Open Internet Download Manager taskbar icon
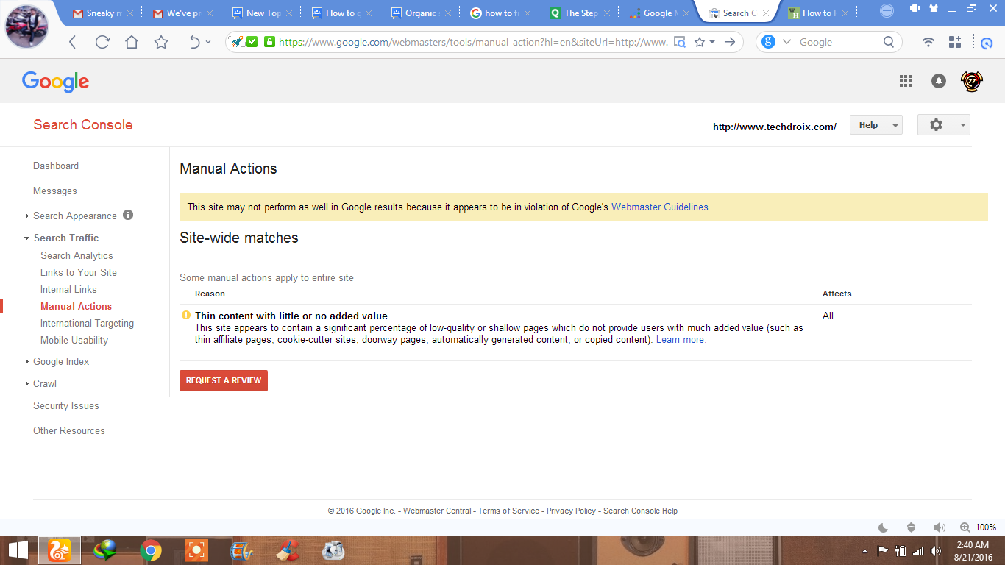 105,550
